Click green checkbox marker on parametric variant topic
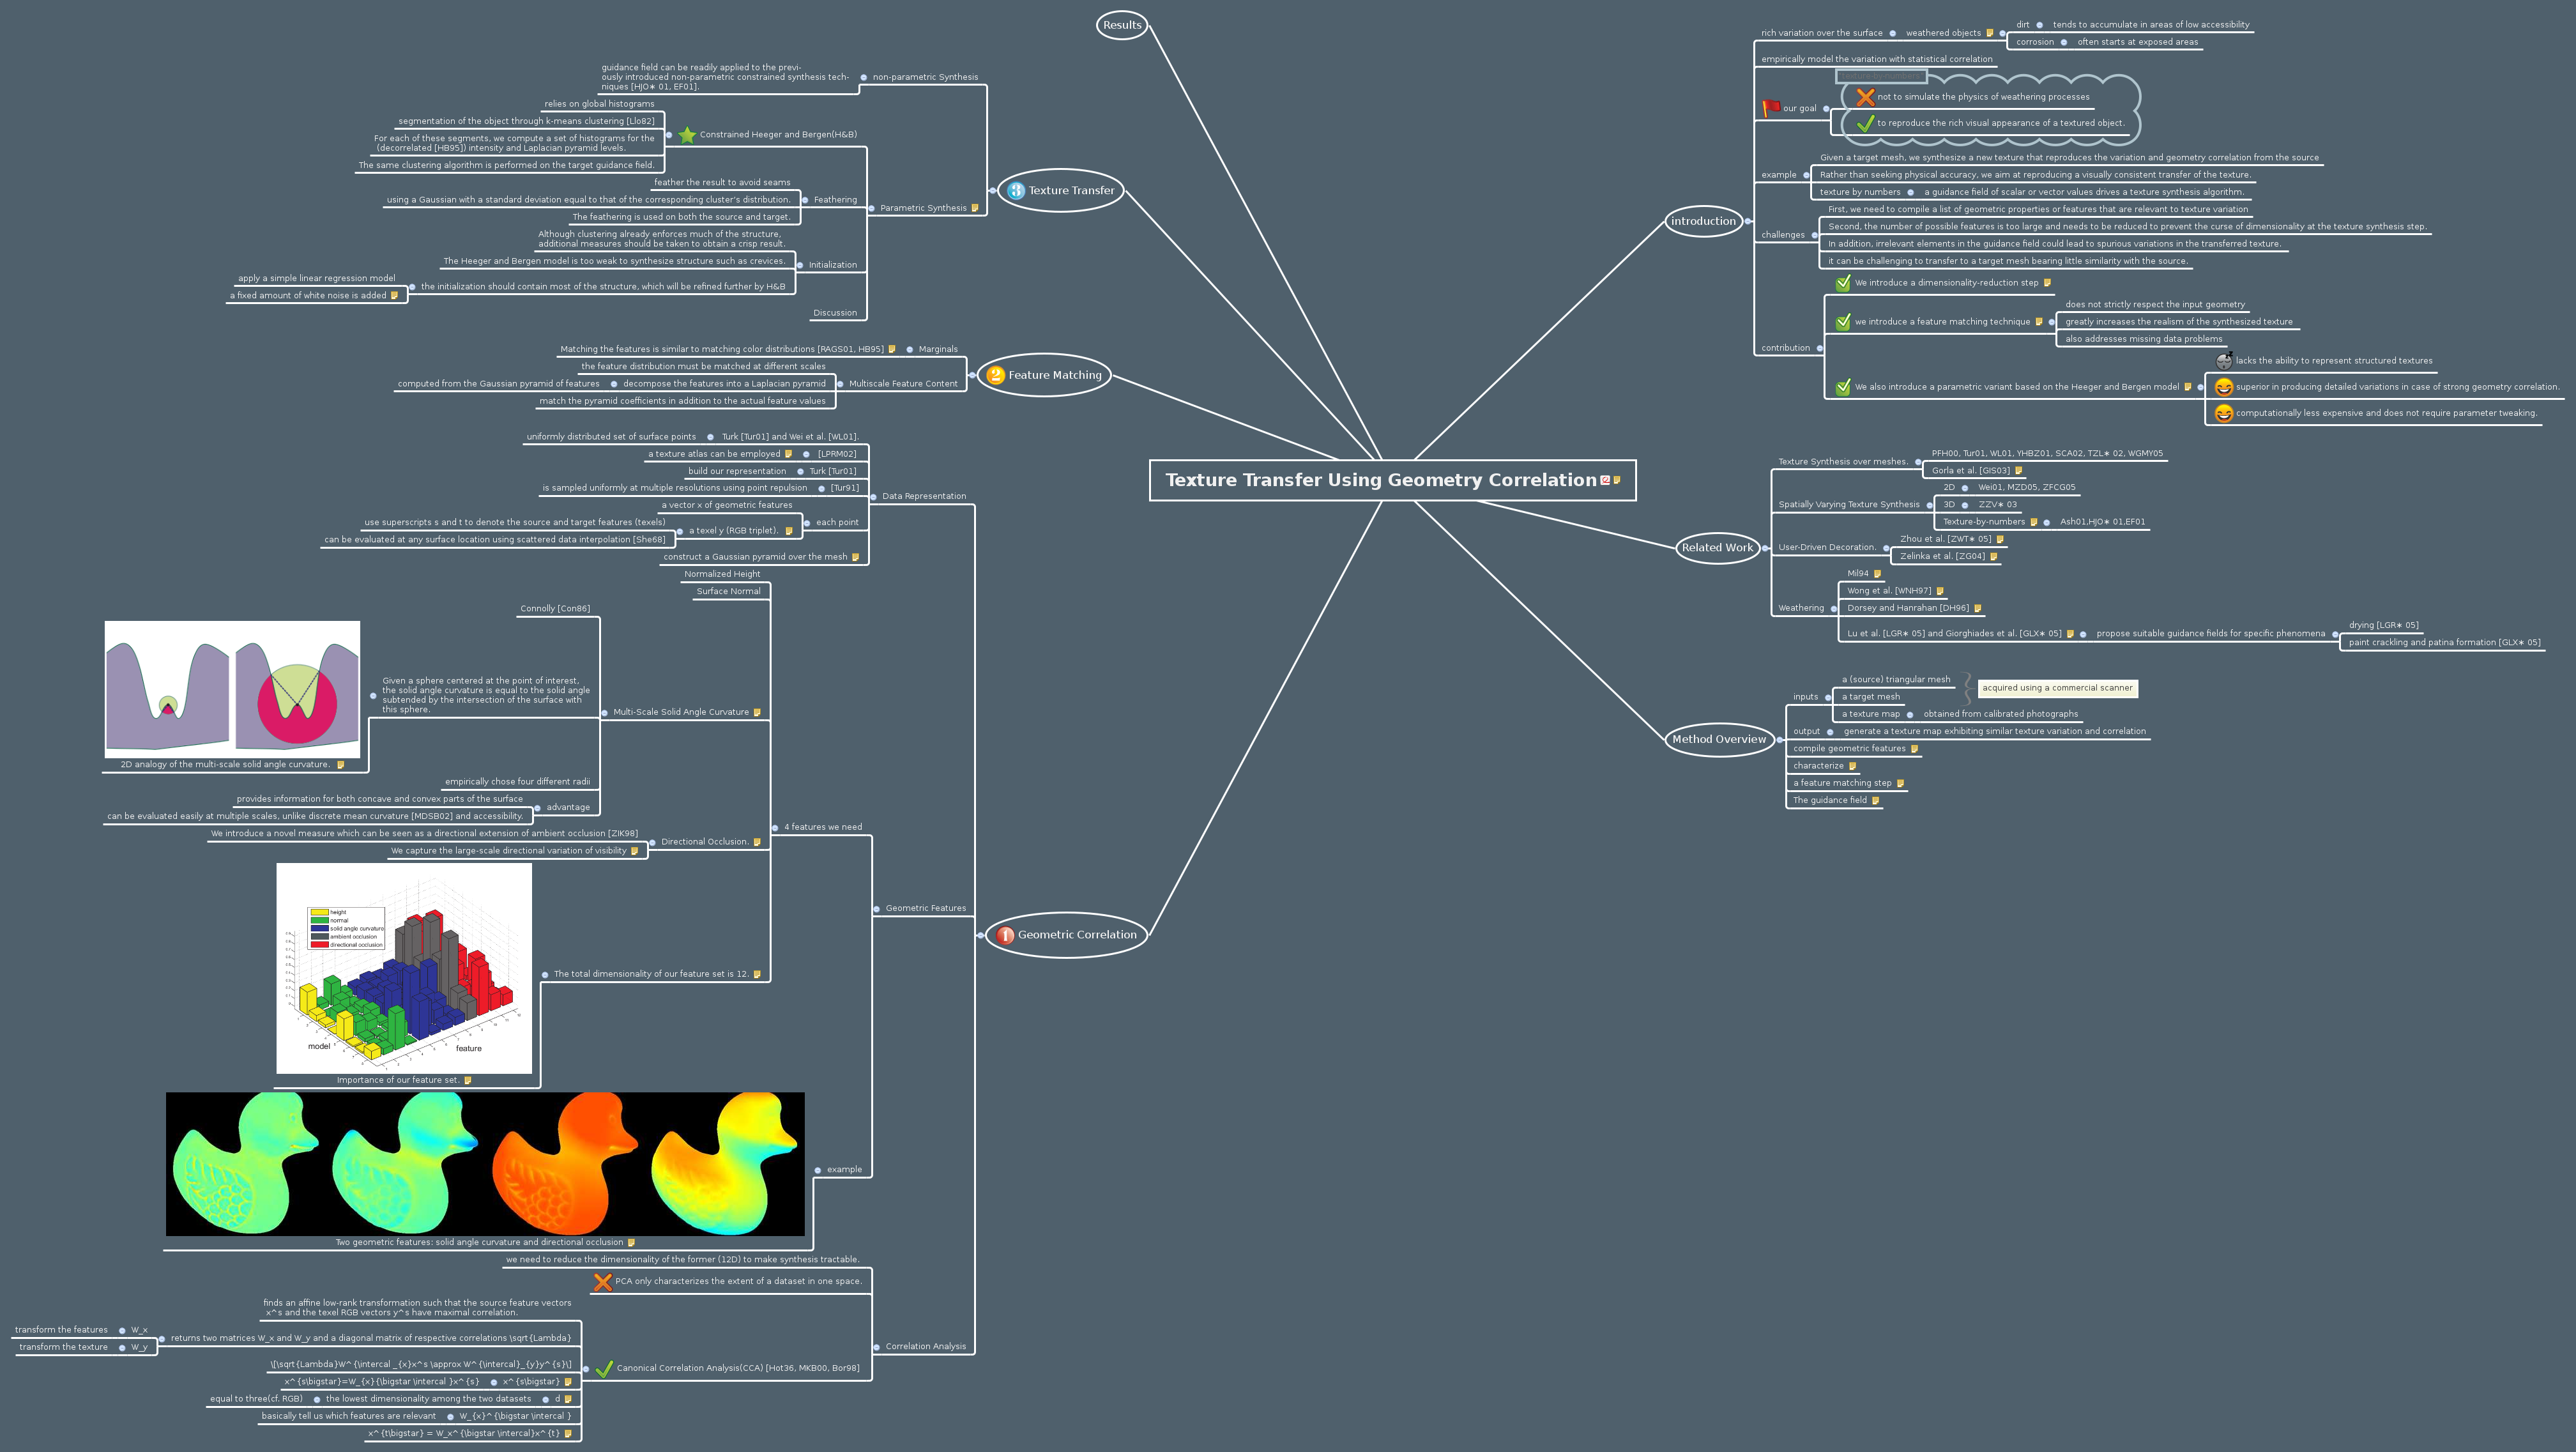2576x1452 pixels. coord(1843,387)
